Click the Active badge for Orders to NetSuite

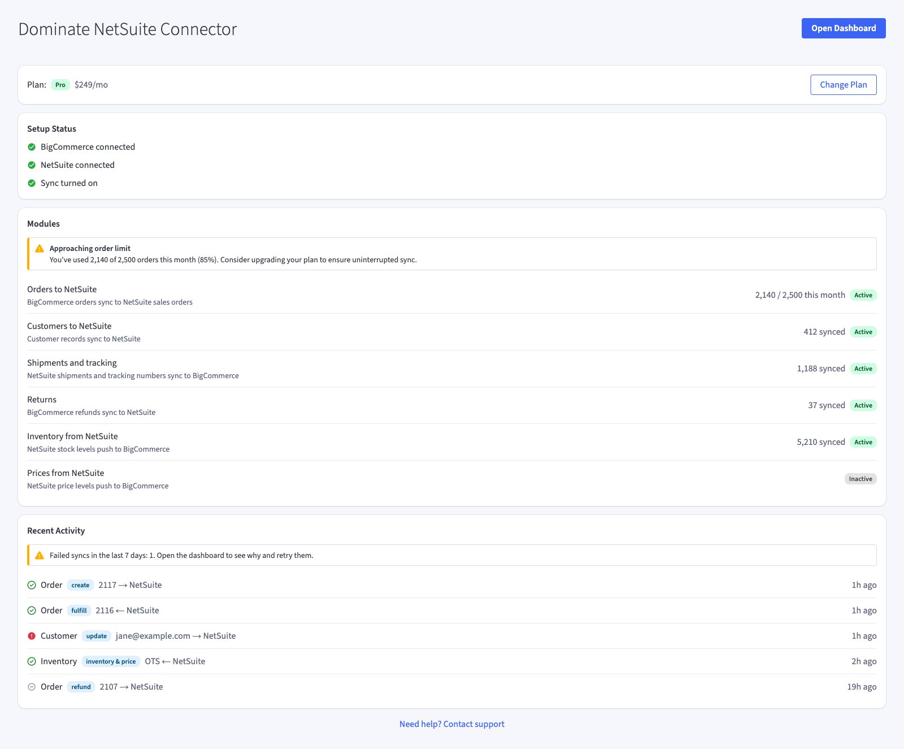[863, 295]
